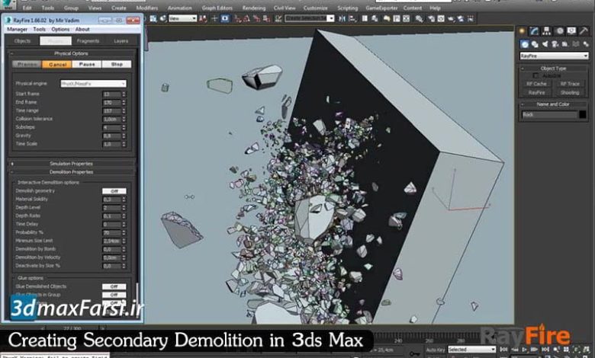Image resolution: width=595 pixels, height=358 pixels.
Task: Open the Graph Editors menu
Action: (217, 8)
